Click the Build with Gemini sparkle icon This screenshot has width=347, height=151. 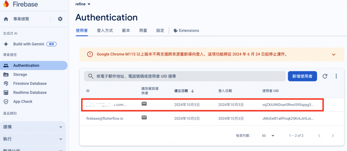coord(6,44)
